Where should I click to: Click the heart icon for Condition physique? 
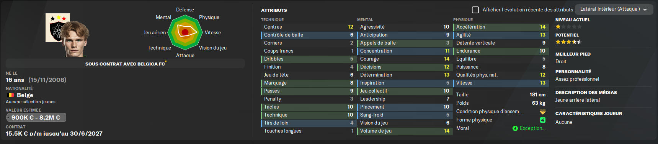543,112
